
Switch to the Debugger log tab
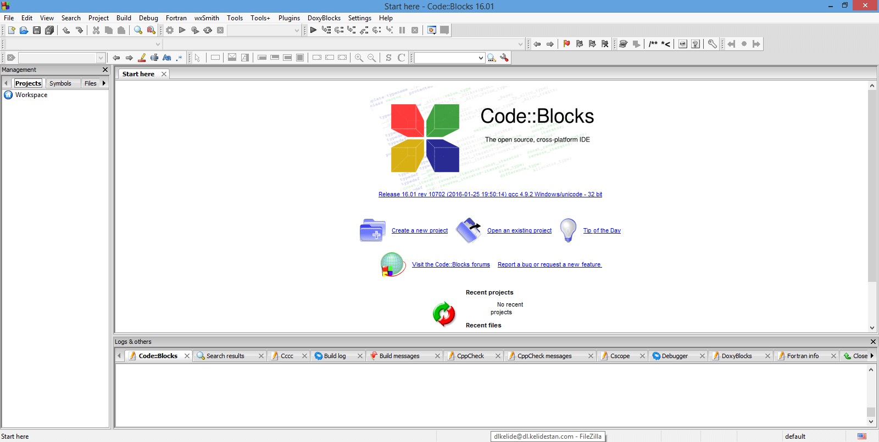675,356
